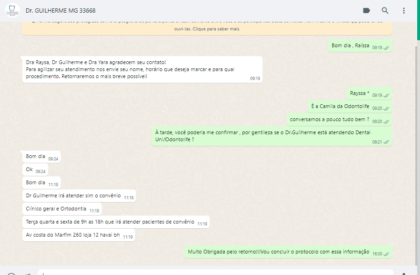This screenshot has width=420, height=275.
Task: Select the 'Muito Obrigada pelo retorno' message
Action: pos(288,252)
